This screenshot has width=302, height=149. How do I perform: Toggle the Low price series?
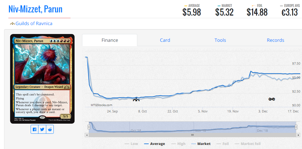coord(131,144)
